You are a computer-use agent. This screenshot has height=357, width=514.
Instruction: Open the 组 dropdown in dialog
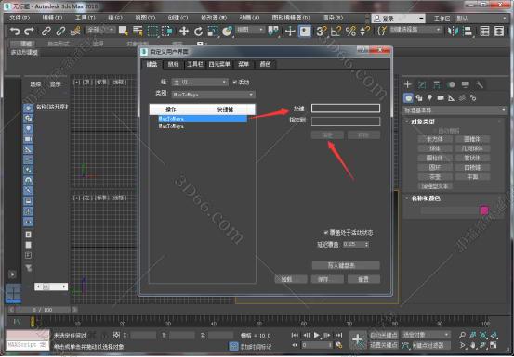click(200, 82)
